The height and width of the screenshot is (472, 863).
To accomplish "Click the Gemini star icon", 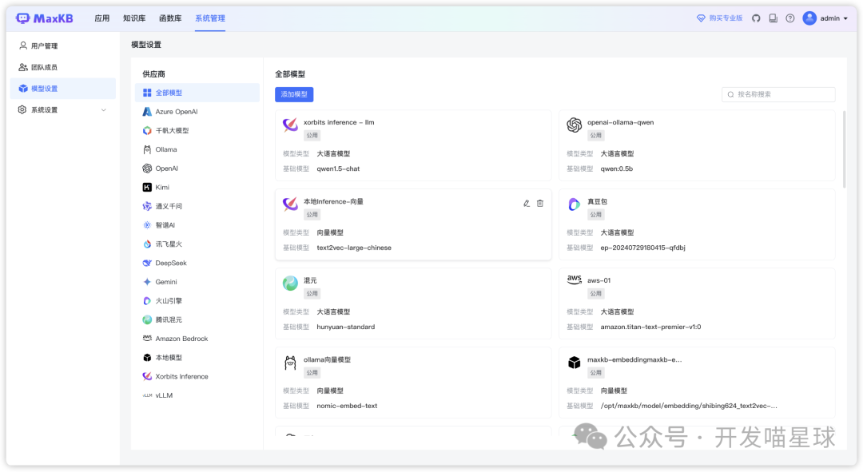I will 147,282.
